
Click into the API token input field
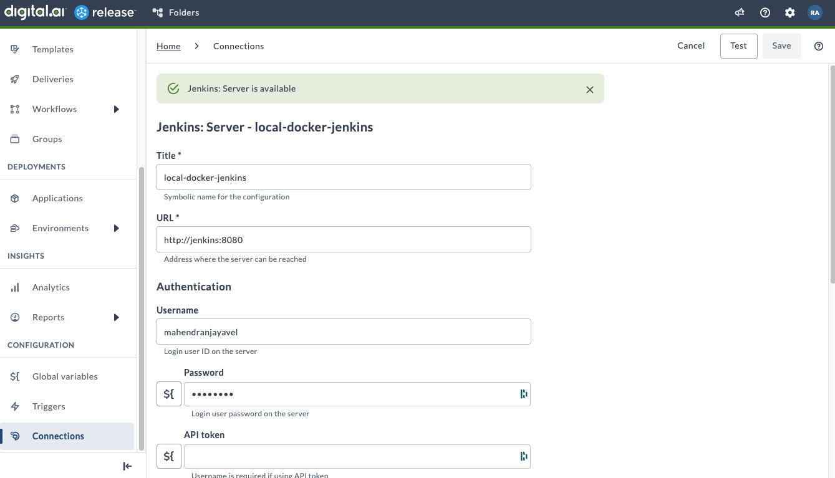pyautogui.click(x=357, y=456)
